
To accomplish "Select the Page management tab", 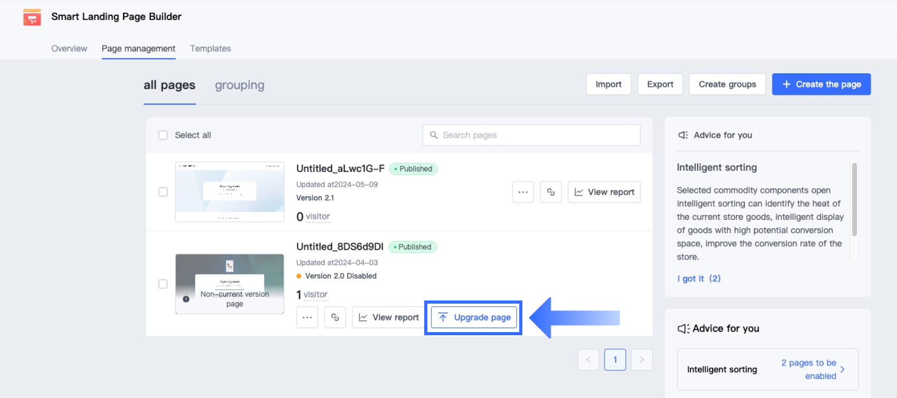I will coord(138,48).
